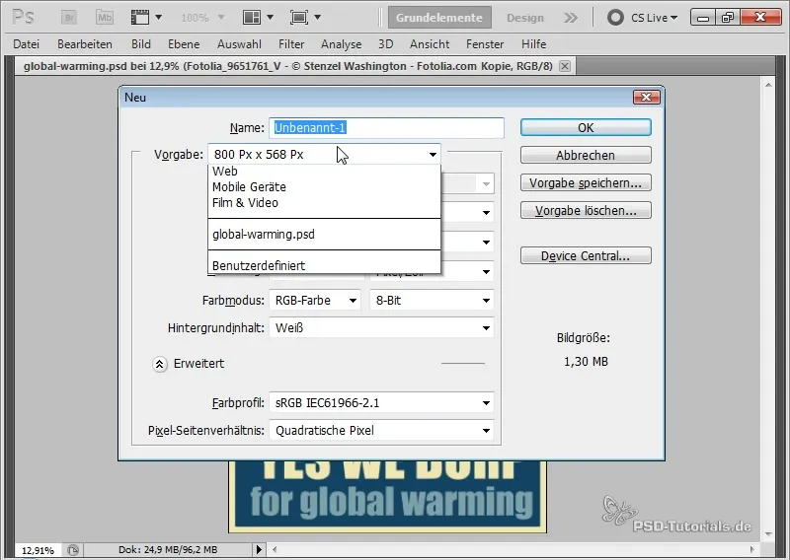
Task: Click the Name field with Unbenannt-1
Action: tap(386, 128)
